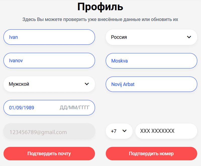Click the Профиль page heading
The image size is (201, 166).
click(x=100, y=7)
